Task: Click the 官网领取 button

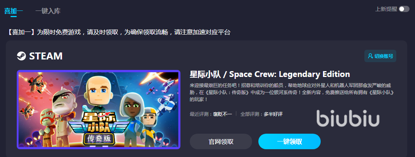Action: 221,141
